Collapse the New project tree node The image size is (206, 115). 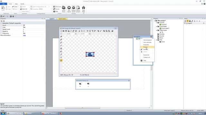point(154,21)
